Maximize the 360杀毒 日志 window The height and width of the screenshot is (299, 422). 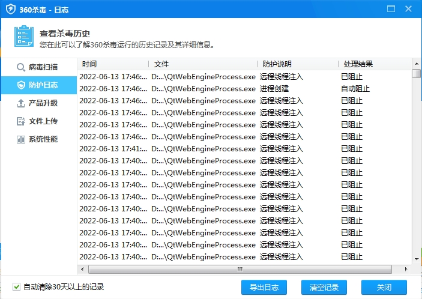[x=391, y=9]
